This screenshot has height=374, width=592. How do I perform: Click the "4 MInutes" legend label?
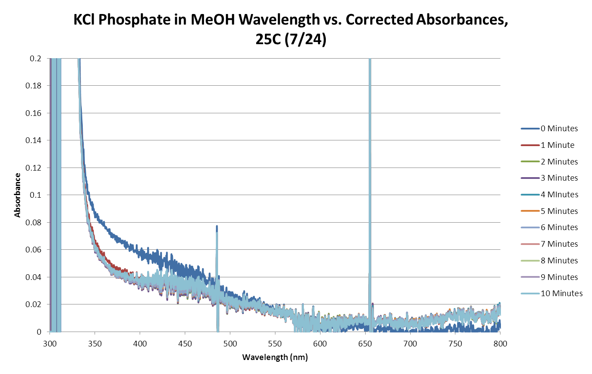click(559, 195)
